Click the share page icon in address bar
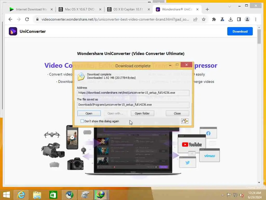Viewport: 266px width, 200px height. coord(195,19)
